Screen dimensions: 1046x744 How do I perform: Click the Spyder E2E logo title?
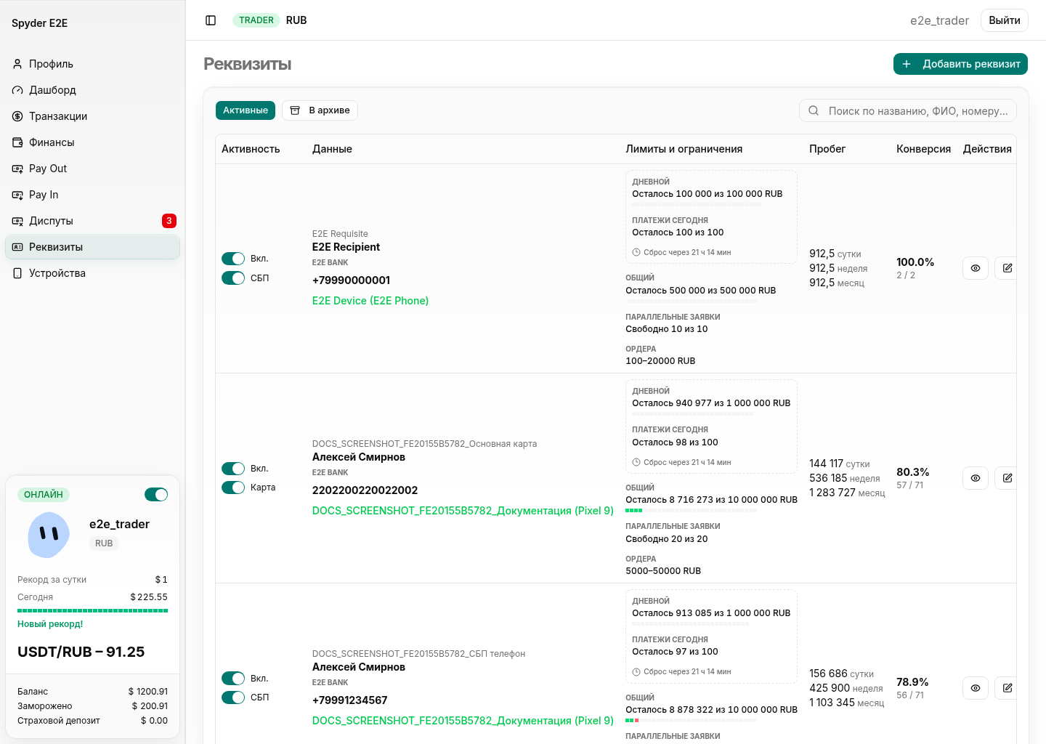pos(40,23)
